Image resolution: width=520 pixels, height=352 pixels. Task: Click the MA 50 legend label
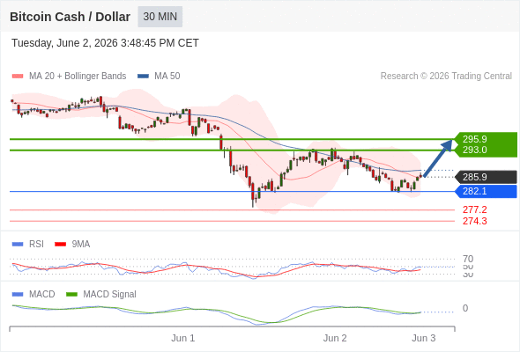[167, 77]
